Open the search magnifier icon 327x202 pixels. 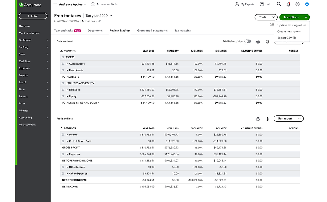(279, 4)
